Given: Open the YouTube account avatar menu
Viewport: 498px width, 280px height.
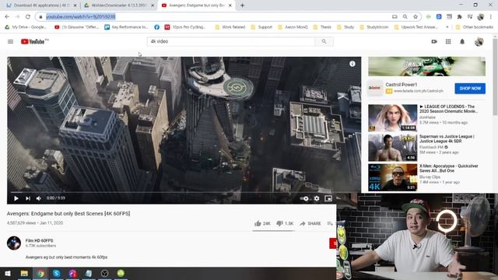Looking at the screenshot, I should click(x=479, y=41).
